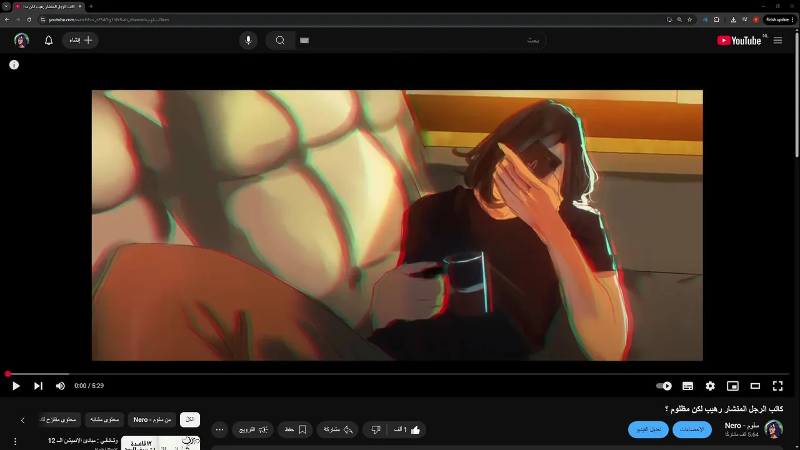Screen dimensions: 800x450
Task: Click the account avatar in YouTube header
Action: 22,40
